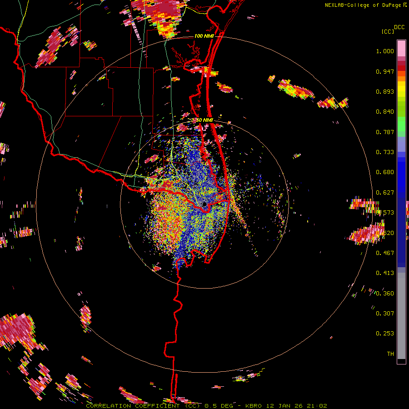The height and width of the screenshot is (409, 409).
Task: Select the 0.467 legend value
Action: [x=385, y=253]
